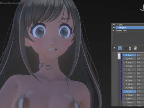Select the E_Hate morph channel
144x108 pixels.
(129, 77)
